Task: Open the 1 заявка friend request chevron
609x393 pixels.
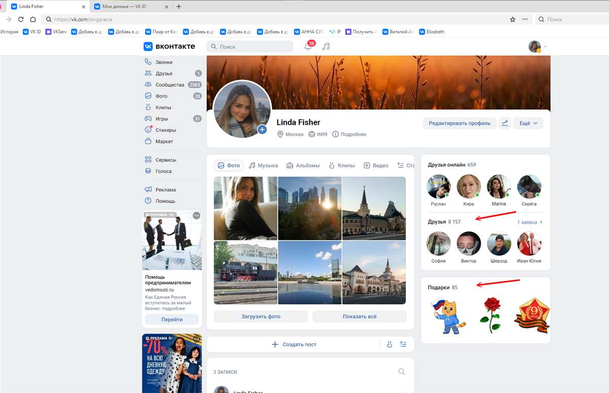Action: click(x=541, y=222)
